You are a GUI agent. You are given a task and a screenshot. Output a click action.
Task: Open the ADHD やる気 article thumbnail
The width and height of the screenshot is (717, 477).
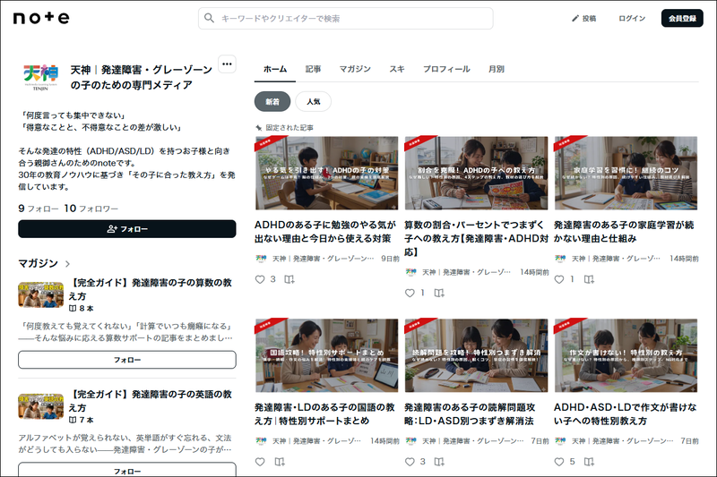[x=326, y=173]
